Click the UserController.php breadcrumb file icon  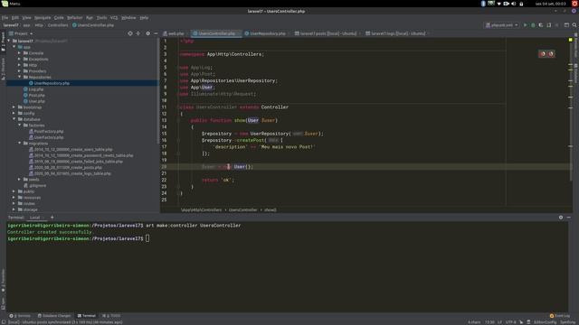click(x=74, y=25)
